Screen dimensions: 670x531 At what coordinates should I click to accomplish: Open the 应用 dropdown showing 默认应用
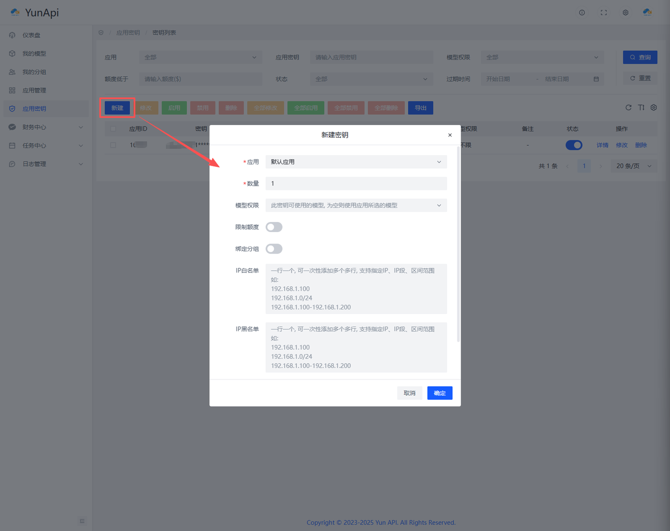(356, 162)
